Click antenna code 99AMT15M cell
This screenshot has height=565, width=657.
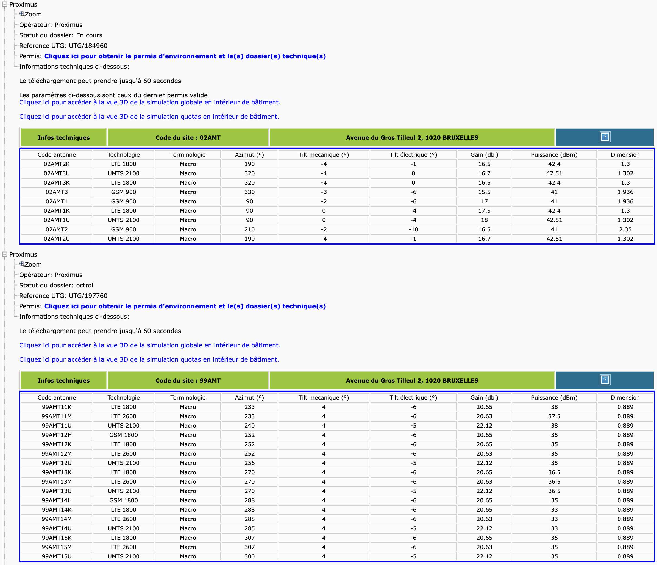[x=57, y=547]
